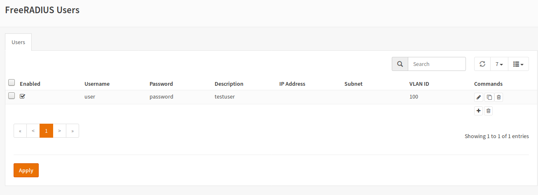Open the Users tab
This screenshot has height=195, width=538.
[19, 42]
